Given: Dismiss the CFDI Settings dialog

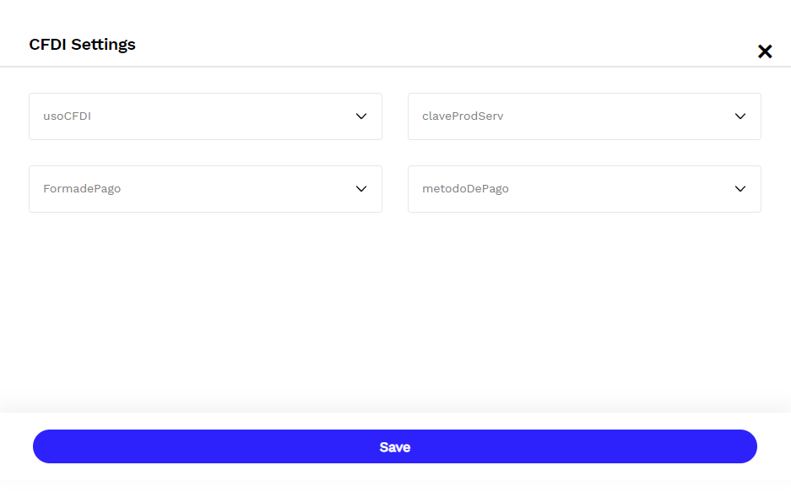Looking at the screenshot, I should (x=765, y=51).
